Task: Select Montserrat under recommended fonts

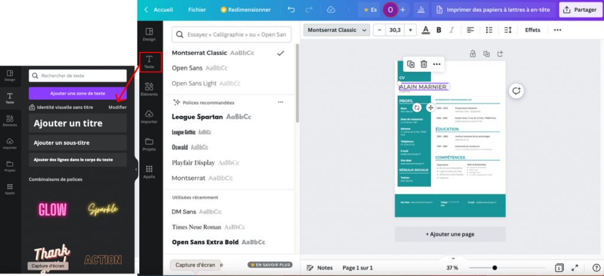Action: [228, 178]
